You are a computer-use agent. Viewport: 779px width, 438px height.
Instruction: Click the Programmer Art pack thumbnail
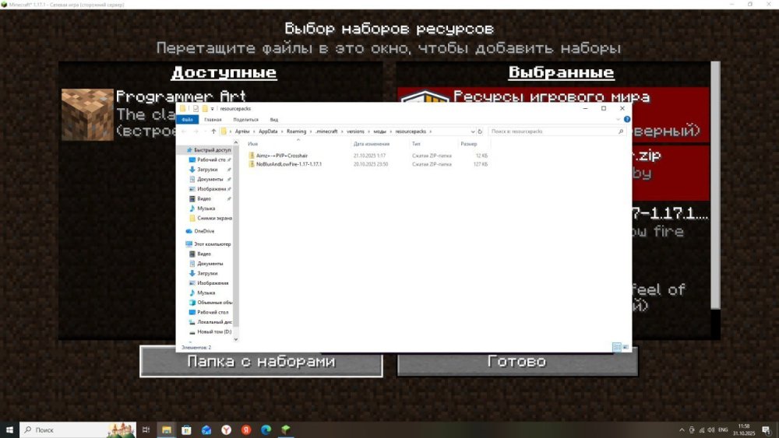[87, 114]
